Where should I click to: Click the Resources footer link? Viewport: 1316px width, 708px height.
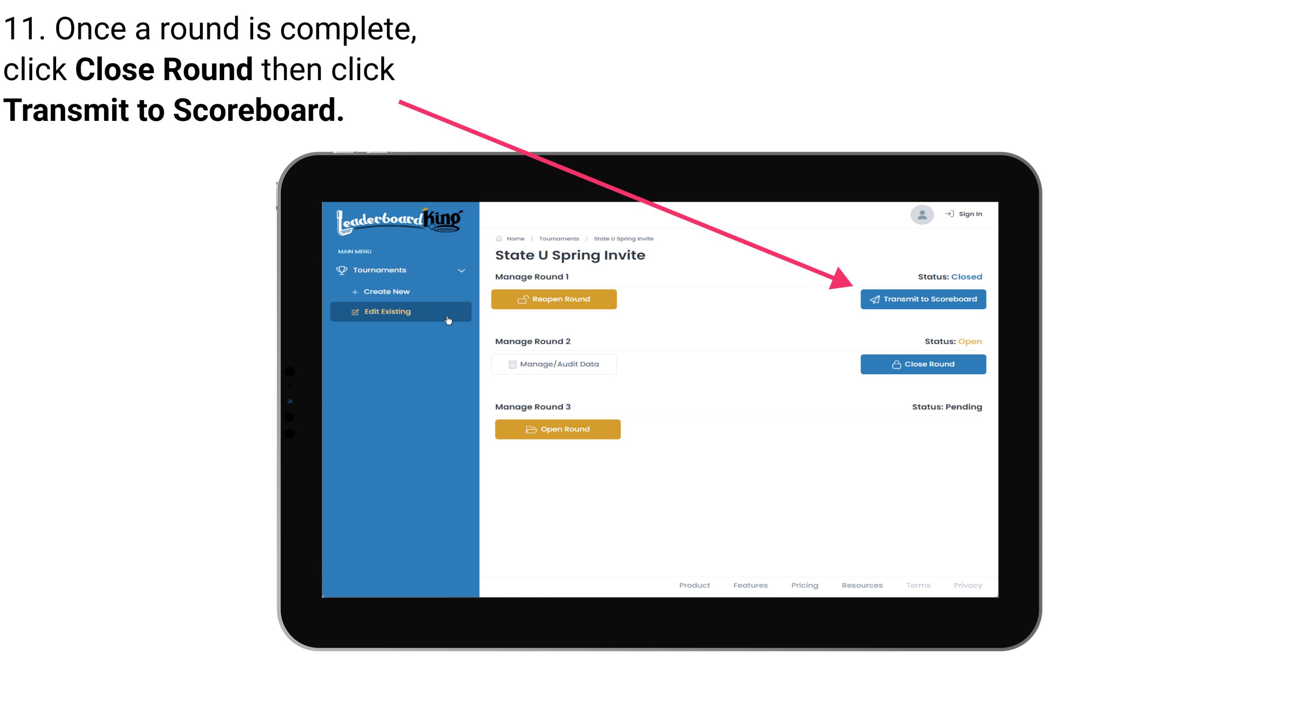click(x=862, y=585)
